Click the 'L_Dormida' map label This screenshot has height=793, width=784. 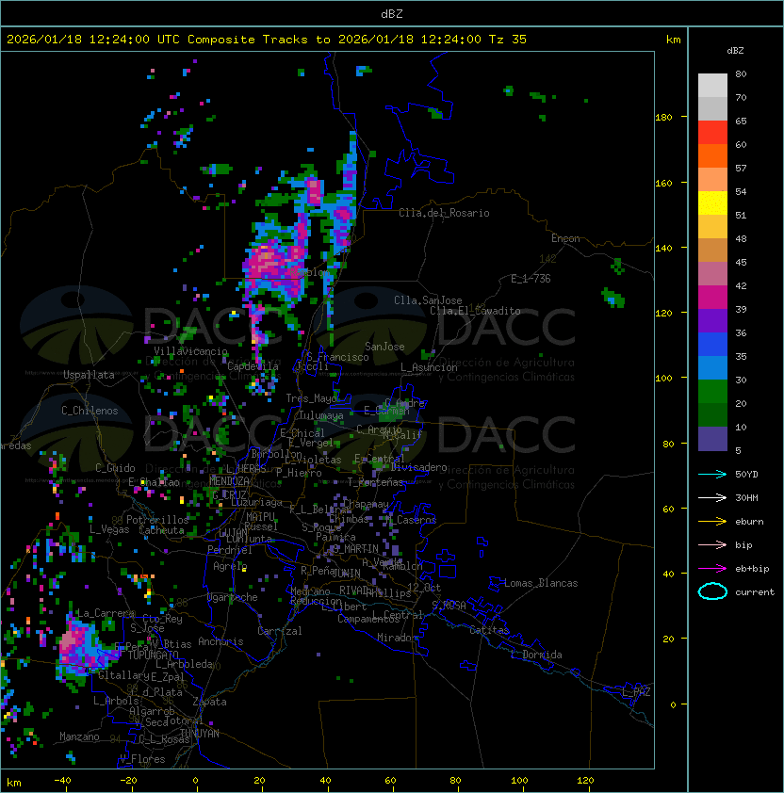coord(536,655)
